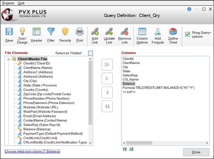Click the numeric icon beside Balance element
Image resolution: width=214 pixels, height=159 pixels.
20,129
